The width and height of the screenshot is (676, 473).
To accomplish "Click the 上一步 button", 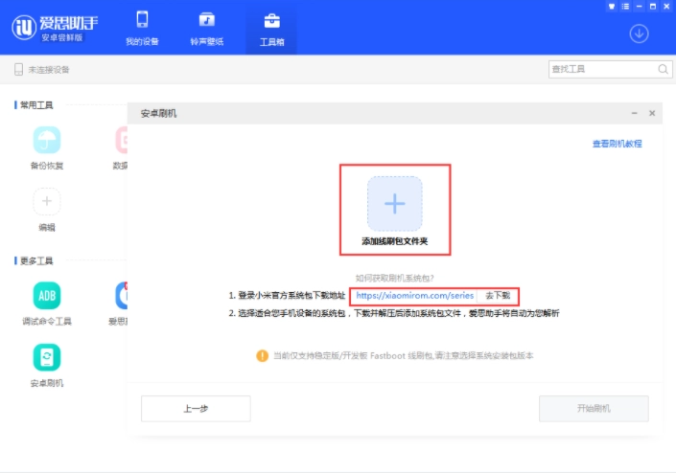I will (196, 408).
